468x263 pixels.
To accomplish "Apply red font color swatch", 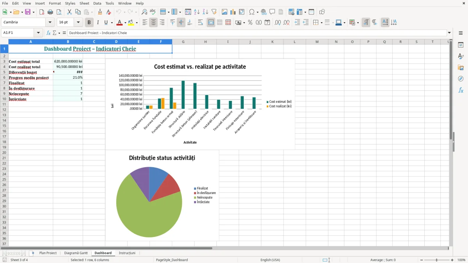I will 120,23.
